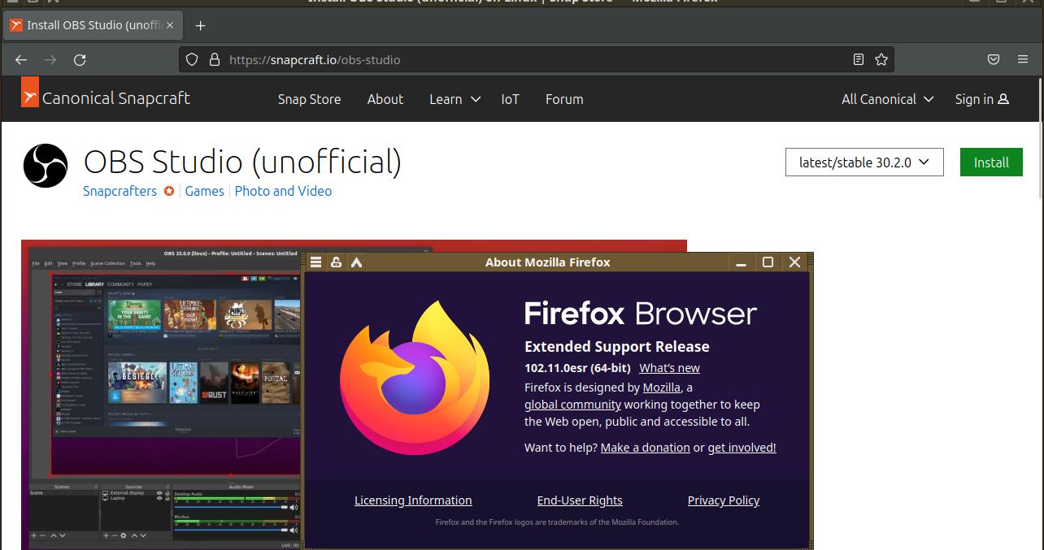Go back to the previous page
The height and width of the screenshot is (550, 1044).
point(21,59)
